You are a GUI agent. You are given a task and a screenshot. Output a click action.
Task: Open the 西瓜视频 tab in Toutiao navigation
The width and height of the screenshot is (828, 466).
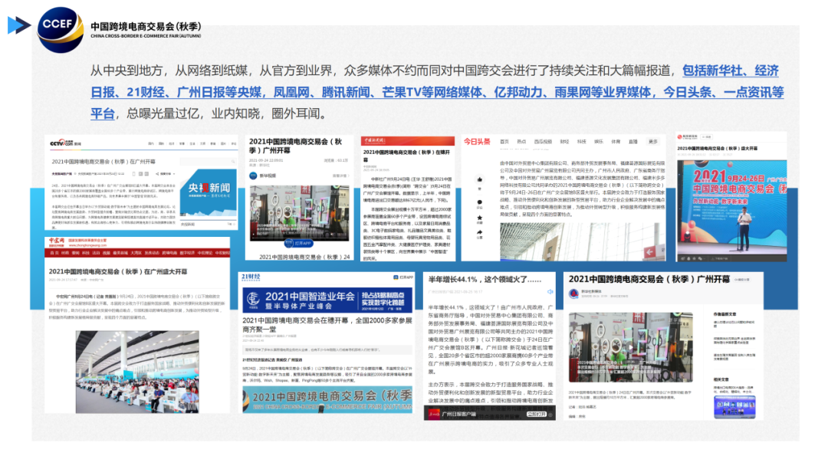(542, 142)
